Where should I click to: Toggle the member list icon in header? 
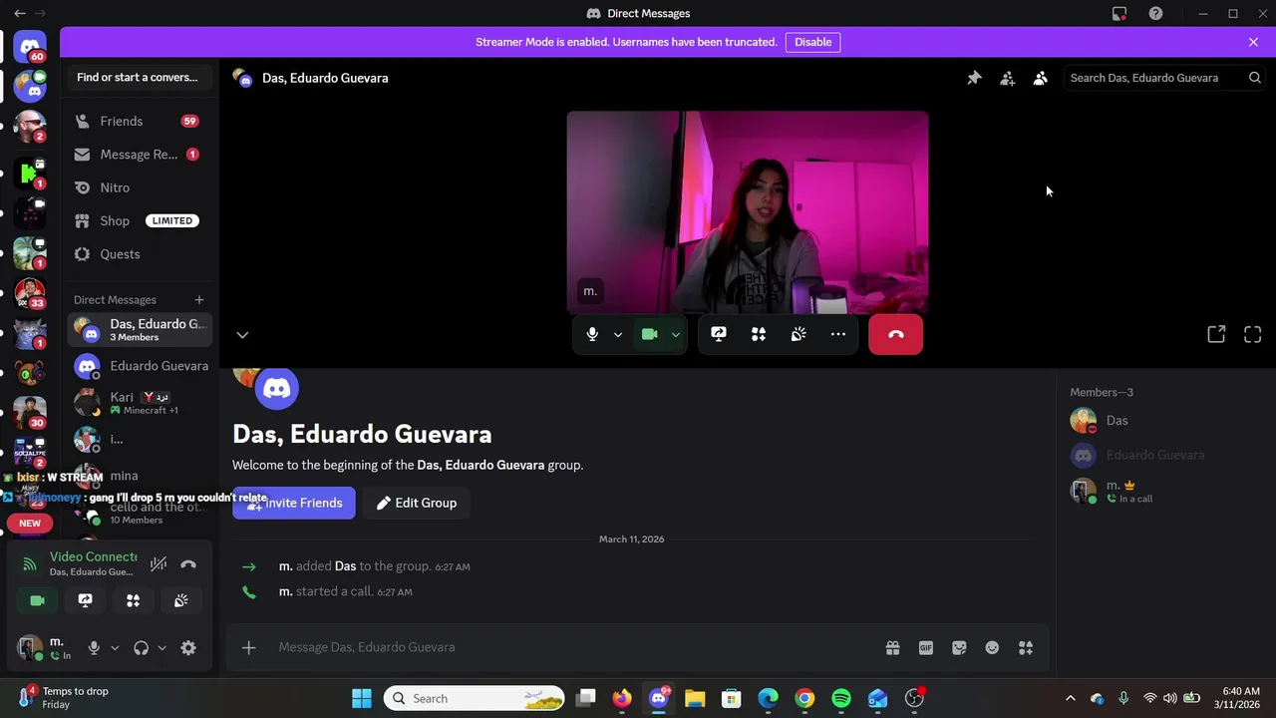[1040, 78]
